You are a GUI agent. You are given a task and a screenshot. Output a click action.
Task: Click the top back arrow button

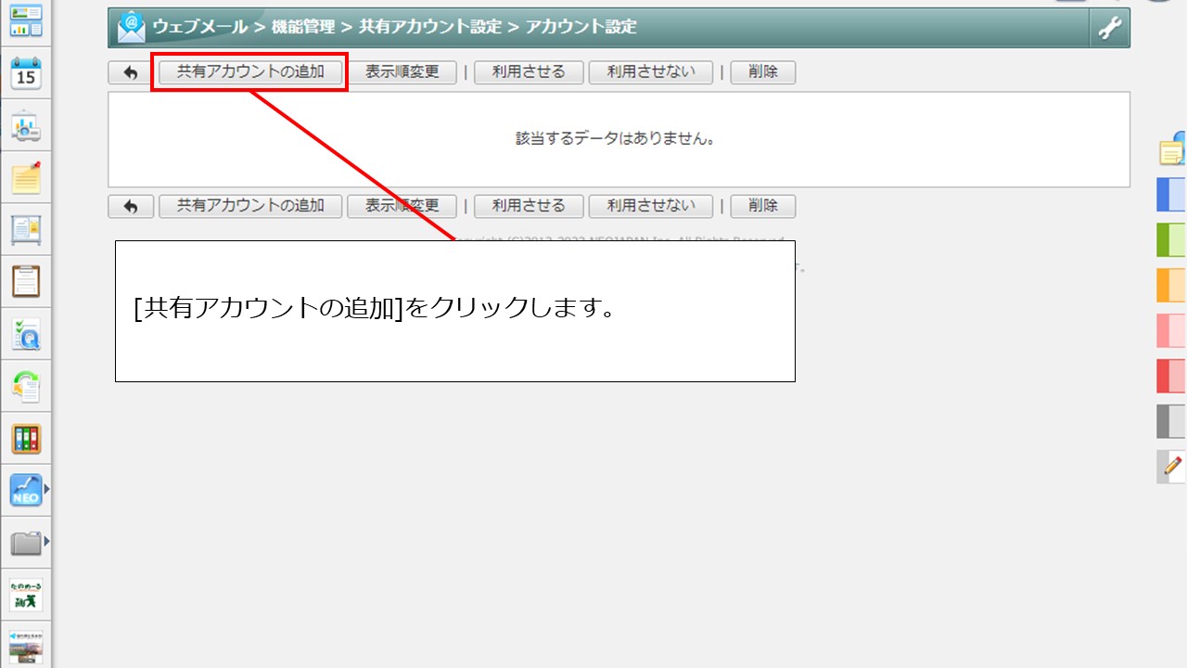(131, 72)
